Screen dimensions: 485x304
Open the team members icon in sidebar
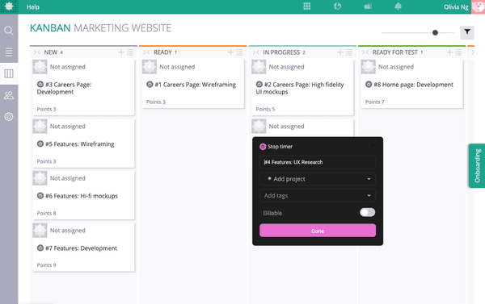click(9, 95)
